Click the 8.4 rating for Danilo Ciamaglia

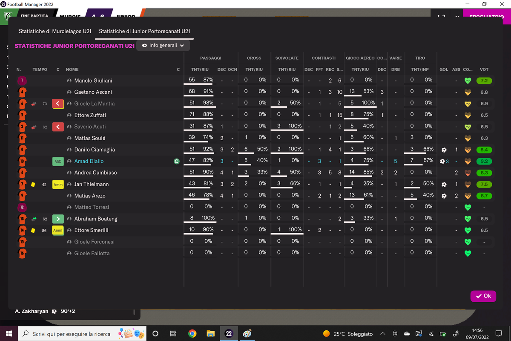(x=484, y=150)
